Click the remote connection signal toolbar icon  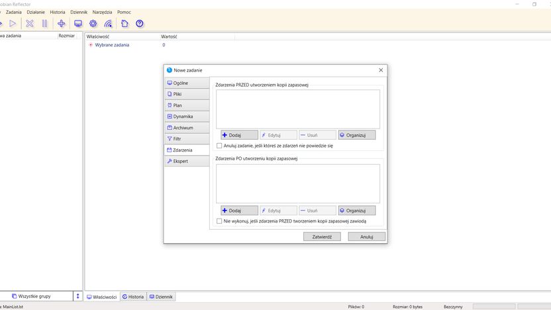coord(108,24)
